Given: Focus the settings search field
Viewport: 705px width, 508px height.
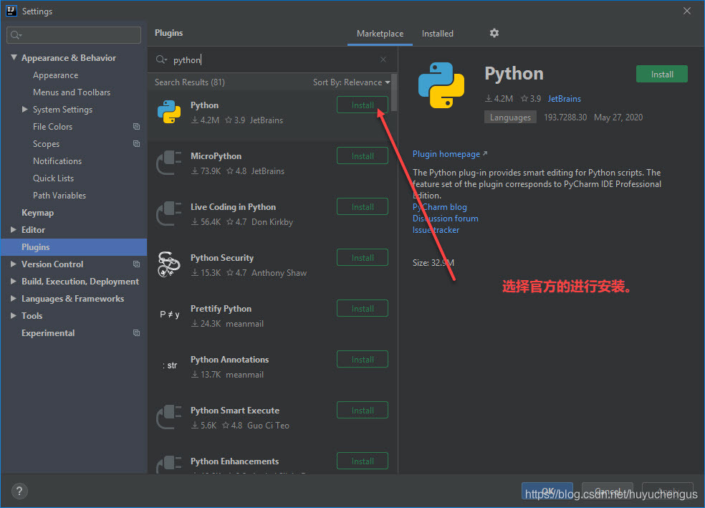Looking at the screenshot, I should (74, 35).
